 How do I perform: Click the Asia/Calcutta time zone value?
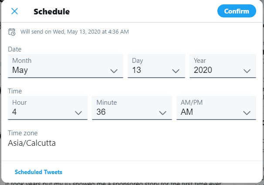click(32, 143)
